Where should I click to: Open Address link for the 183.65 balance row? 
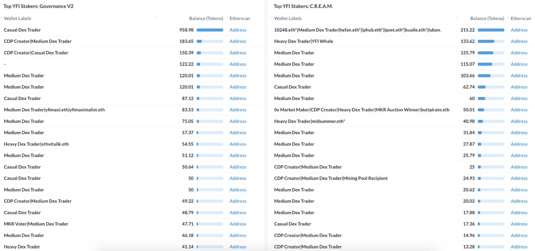(x=238, y=41)
